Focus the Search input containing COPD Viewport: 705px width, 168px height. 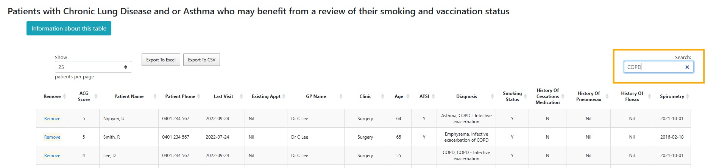click(655, 67)
